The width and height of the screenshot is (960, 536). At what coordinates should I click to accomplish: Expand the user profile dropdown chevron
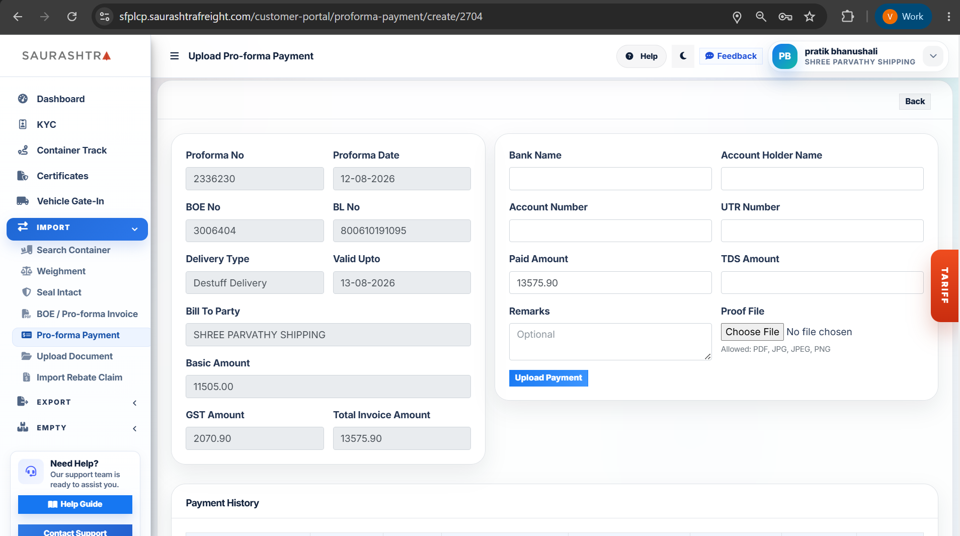[933, 56]
